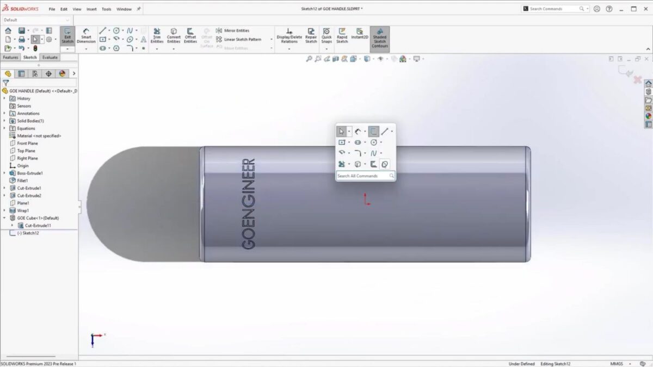
Task: Collapse the GOE Cube<1> tree node
Action: point(4,217)
